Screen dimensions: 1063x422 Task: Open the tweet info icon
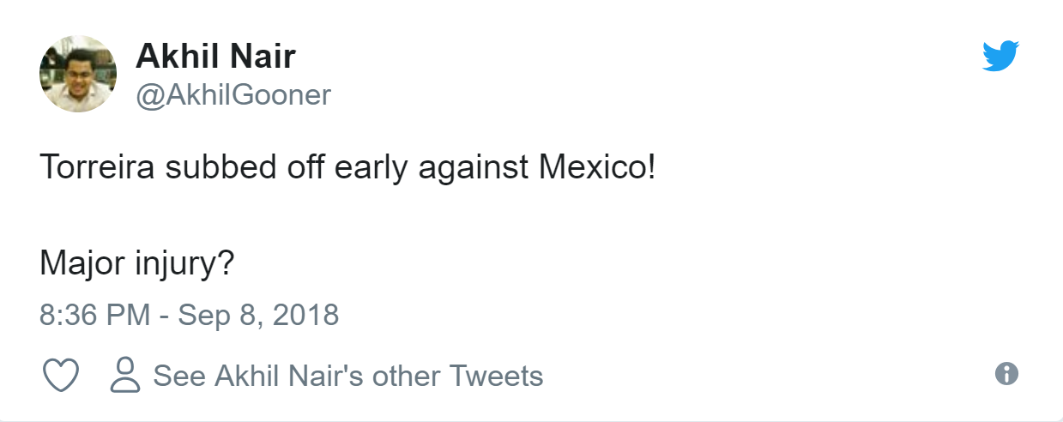(x=1006, y=373)
